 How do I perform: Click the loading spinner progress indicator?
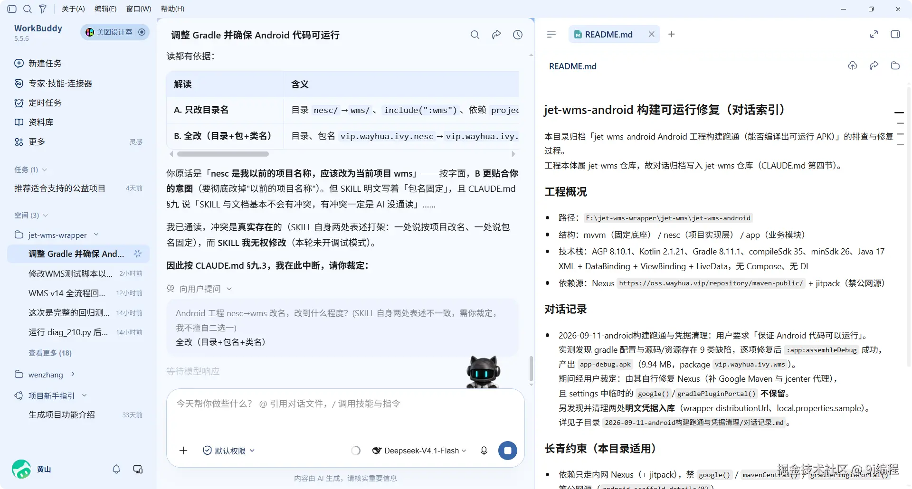[x=356, y=451]
